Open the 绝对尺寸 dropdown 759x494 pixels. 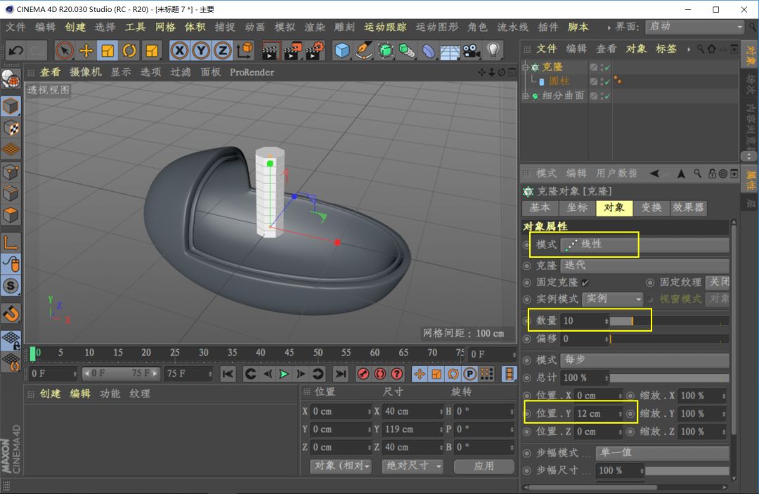pos(413,466)
